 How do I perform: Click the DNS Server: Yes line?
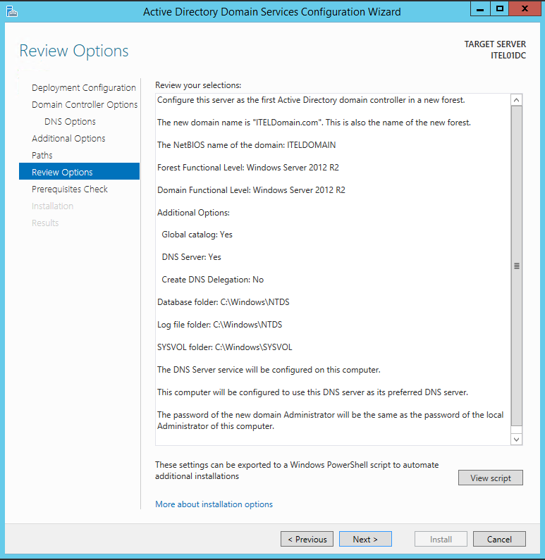click(x=191, y=257)
